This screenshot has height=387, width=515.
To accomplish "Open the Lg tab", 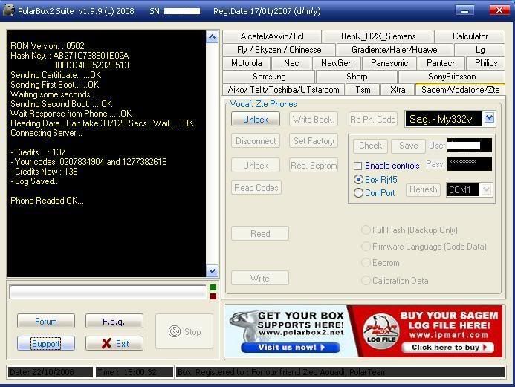I will tap(480, 50).
